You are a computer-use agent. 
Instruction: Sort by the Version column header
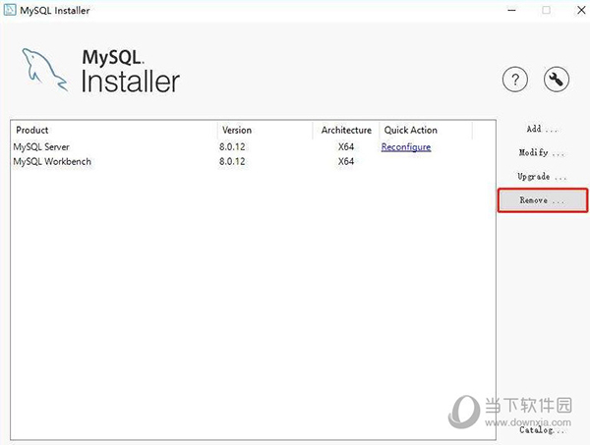point(265,130)
